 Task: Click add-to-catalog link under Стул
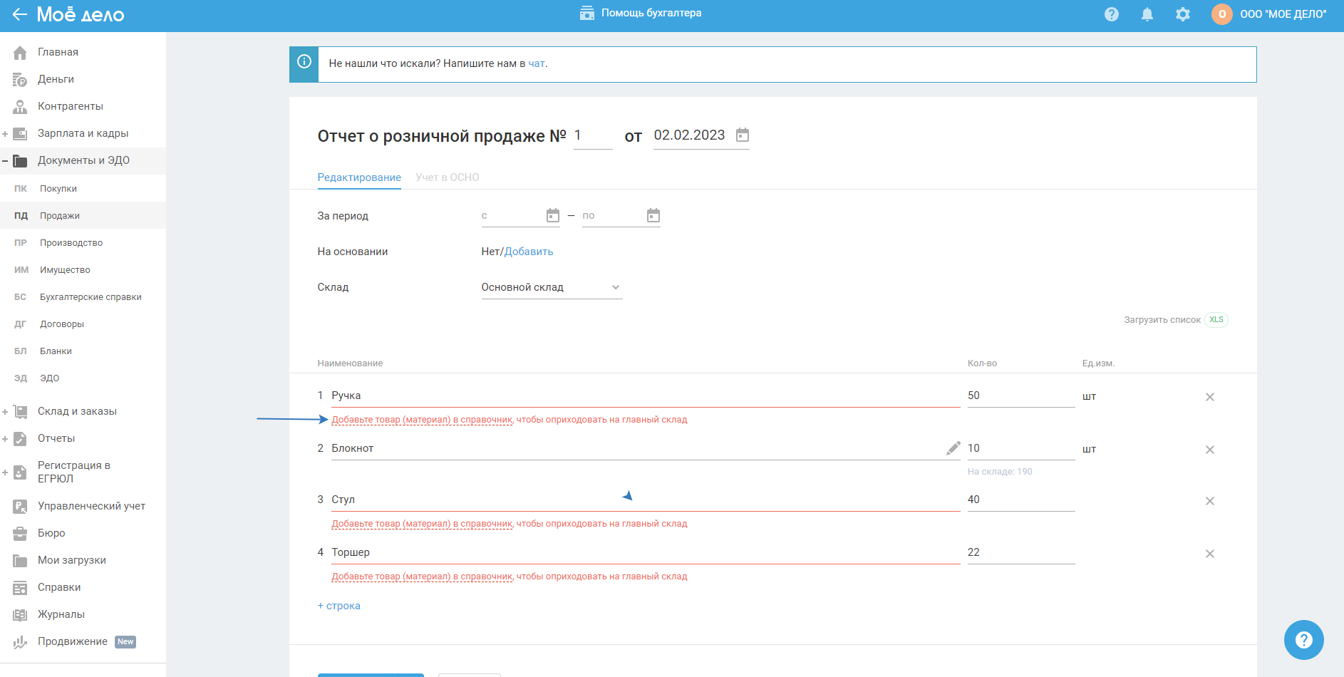click(x=422, y=524)
